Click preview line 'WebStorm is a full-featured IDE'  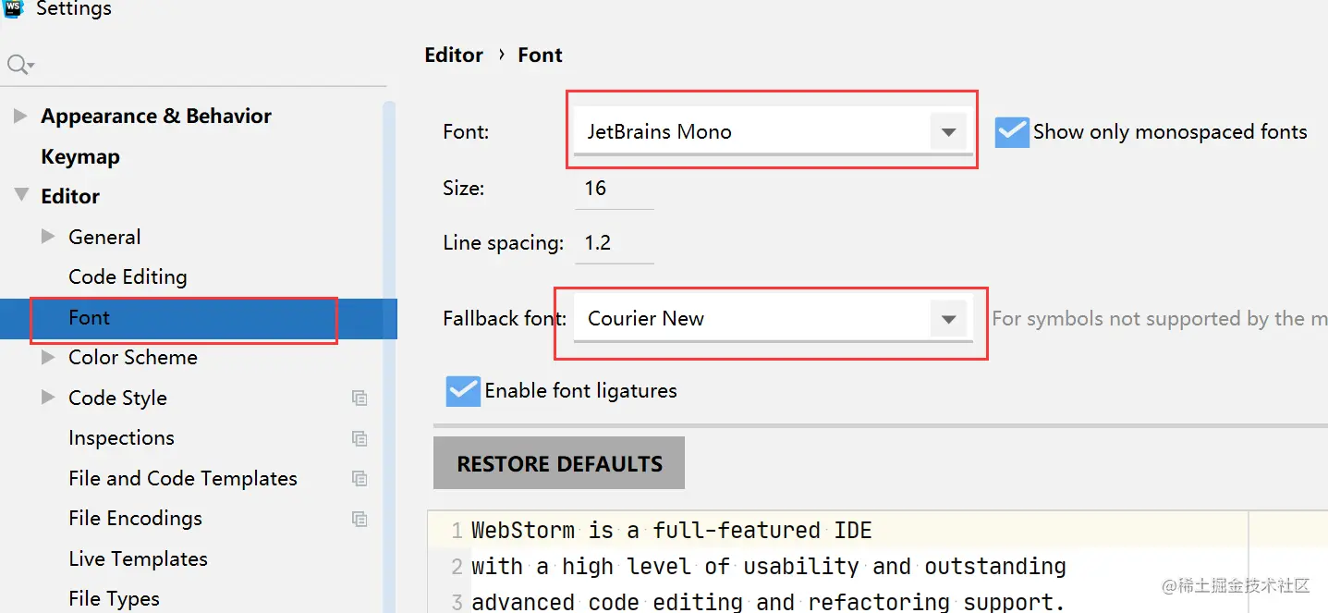(x=672, y=531)
